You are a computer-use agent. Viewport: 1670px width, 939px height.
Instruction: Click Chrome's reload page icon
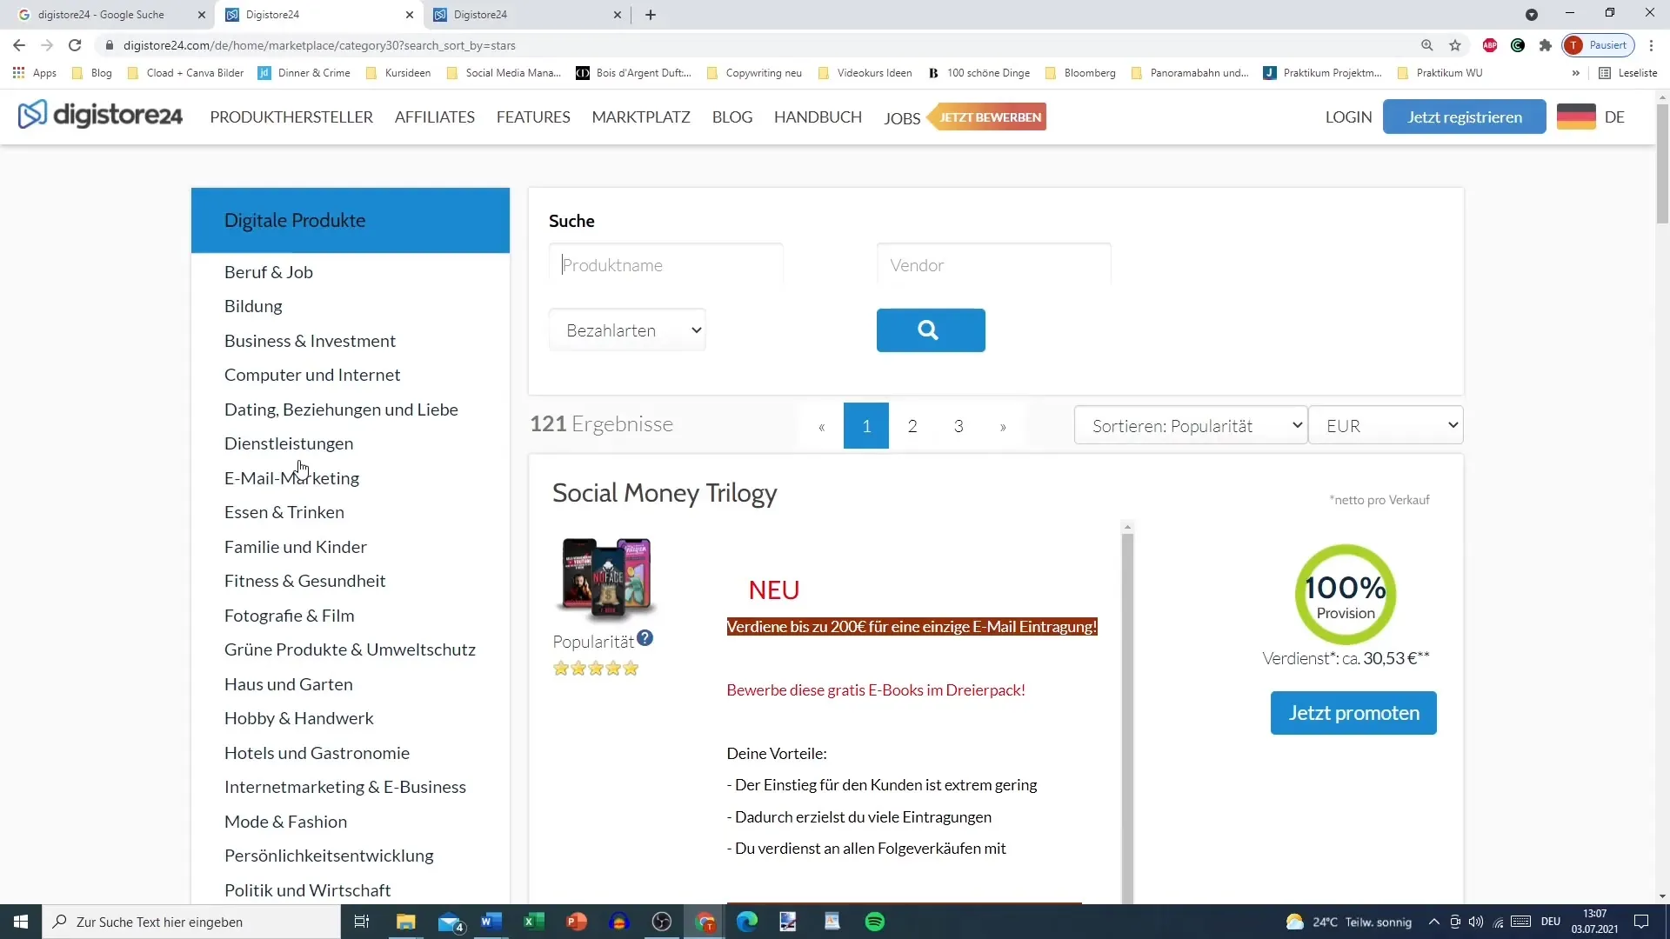click(75, 45)
